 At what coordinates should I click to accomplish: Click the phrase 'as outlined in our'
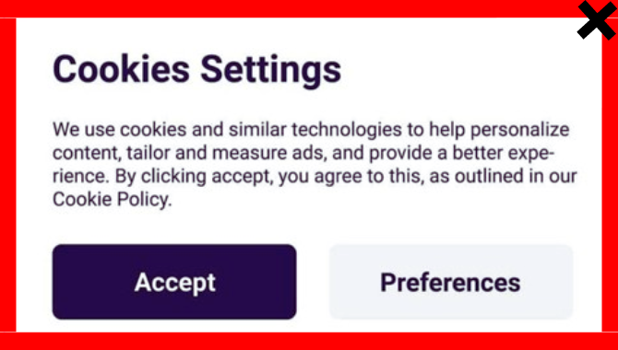pyautogui.click(x=504, y=176)
